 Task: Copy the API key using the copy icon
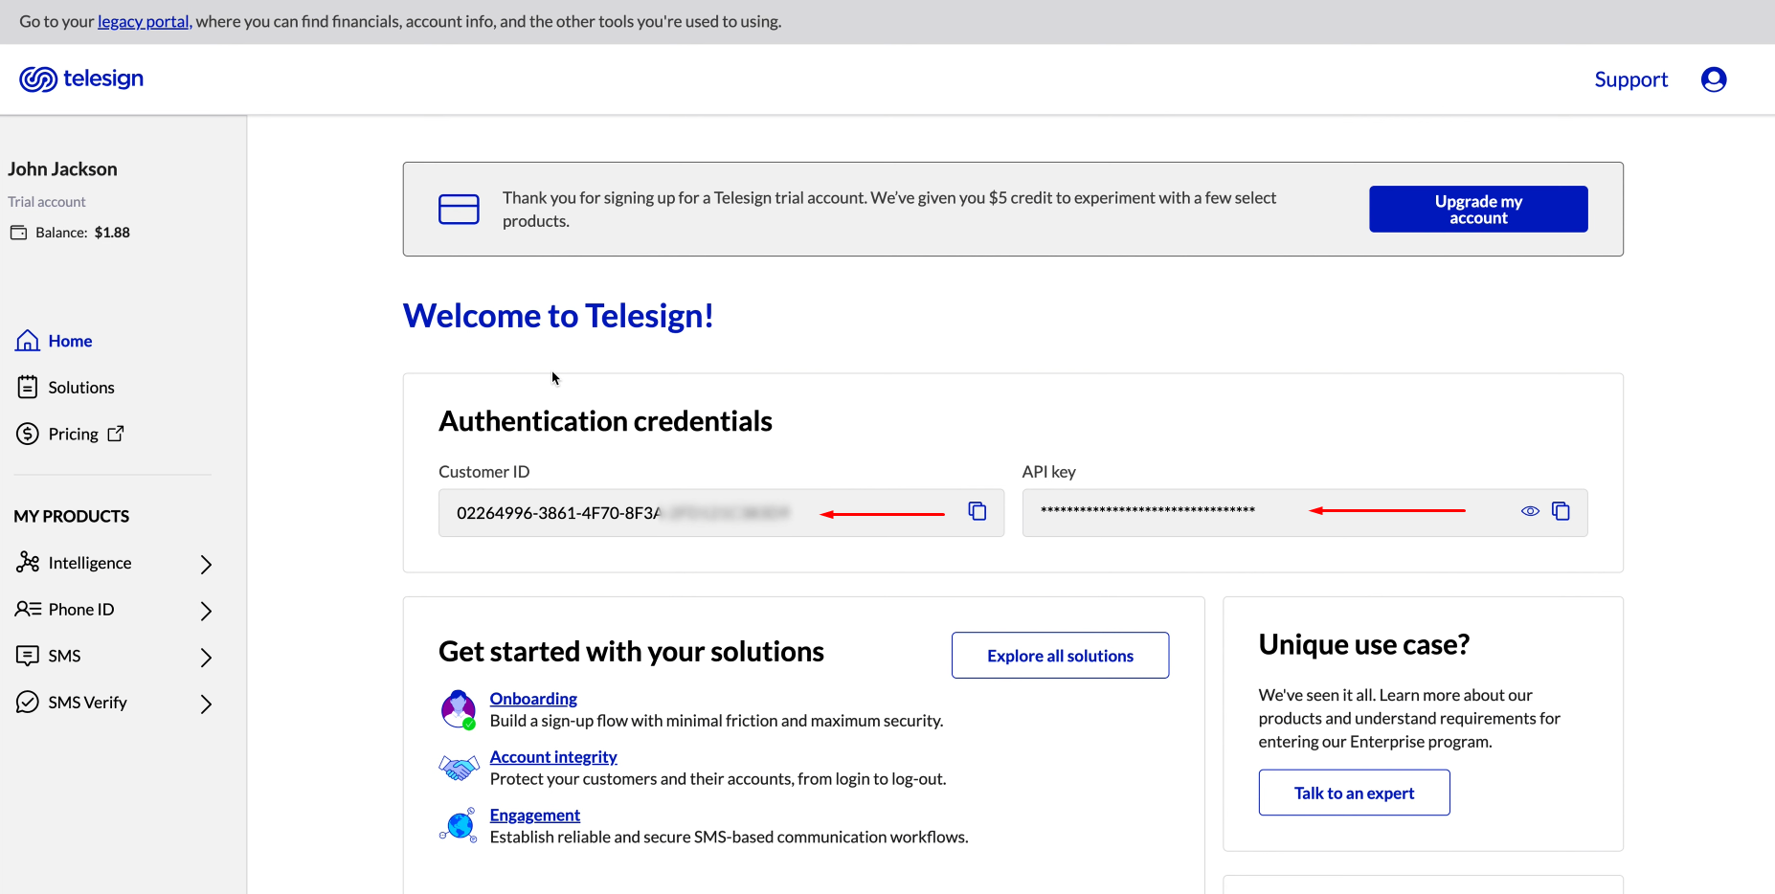1562,511
